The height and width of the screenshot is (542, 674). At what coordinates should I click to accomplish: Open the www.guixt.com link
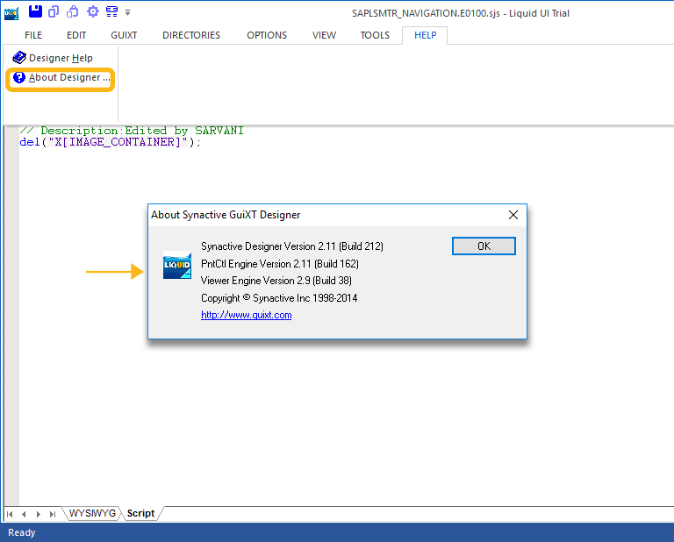coord(246,315)
